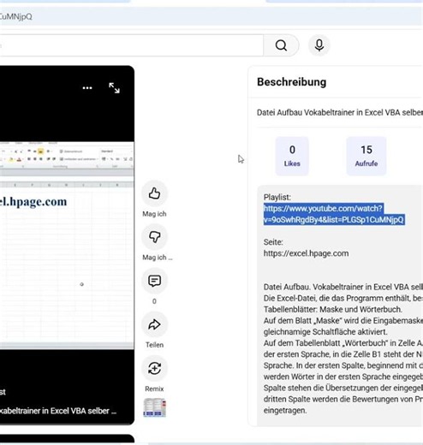The width and height of the screenshot is (423, 445).
Task: Click the line 'gleichnamige Schaltfläche aktiviert.'
Action: pyautogui.click(x=325, y=332)
